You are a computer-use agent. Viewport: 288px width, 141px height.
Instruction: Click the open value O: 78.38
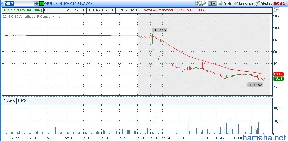coord(79,10)
